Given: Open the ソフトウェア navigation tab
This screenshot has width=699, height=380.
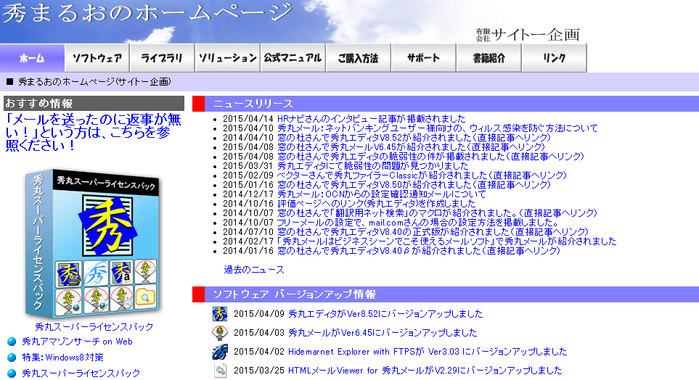Looking at the screenshot, I should click(97, 58).
